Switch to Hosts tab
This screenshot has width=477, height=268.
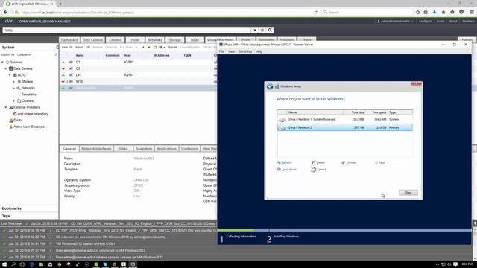coord(135,40)
